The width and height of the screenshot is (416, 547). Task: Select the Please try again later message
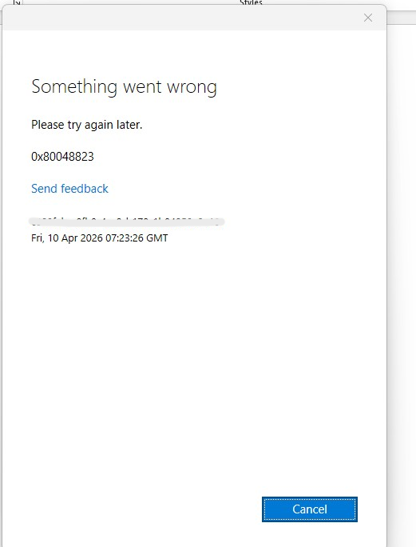[87, 125]
